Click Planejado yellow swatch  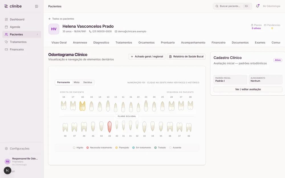(x=117, y=148)
